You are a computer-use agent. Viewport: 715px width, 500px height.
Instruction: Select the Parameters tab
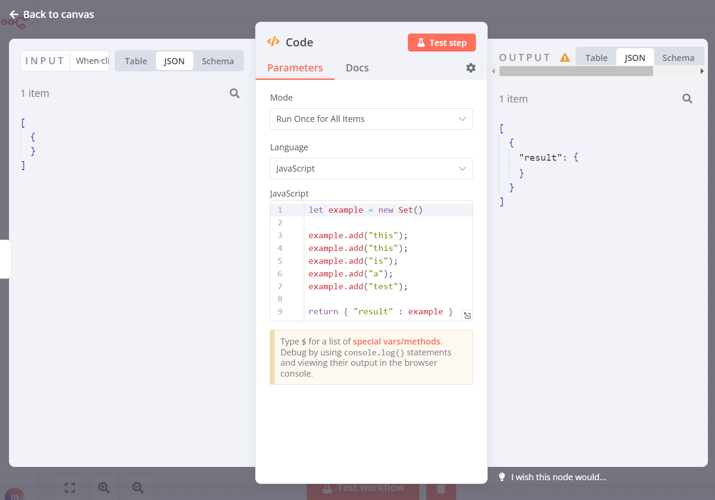click(x=295, y=68)
